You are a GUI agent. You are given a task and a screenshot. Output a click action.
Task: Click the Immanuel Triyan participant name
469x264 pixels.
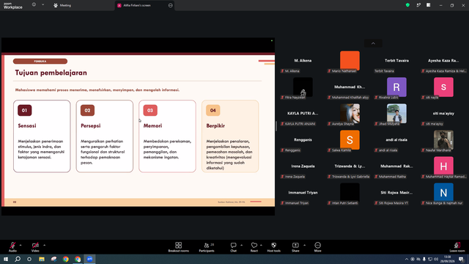(303, 192)
